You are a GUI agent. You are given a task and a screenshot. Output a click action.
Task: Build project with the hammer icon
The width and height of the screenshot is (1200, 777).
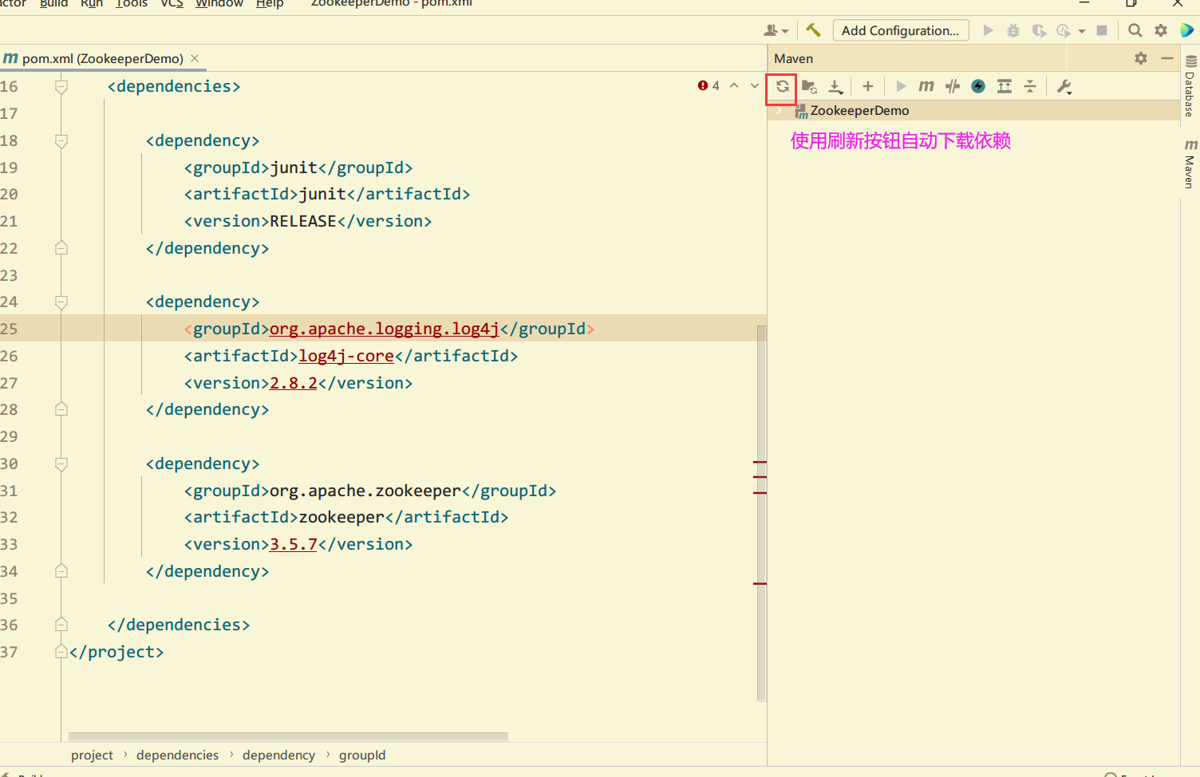[813, 30]
